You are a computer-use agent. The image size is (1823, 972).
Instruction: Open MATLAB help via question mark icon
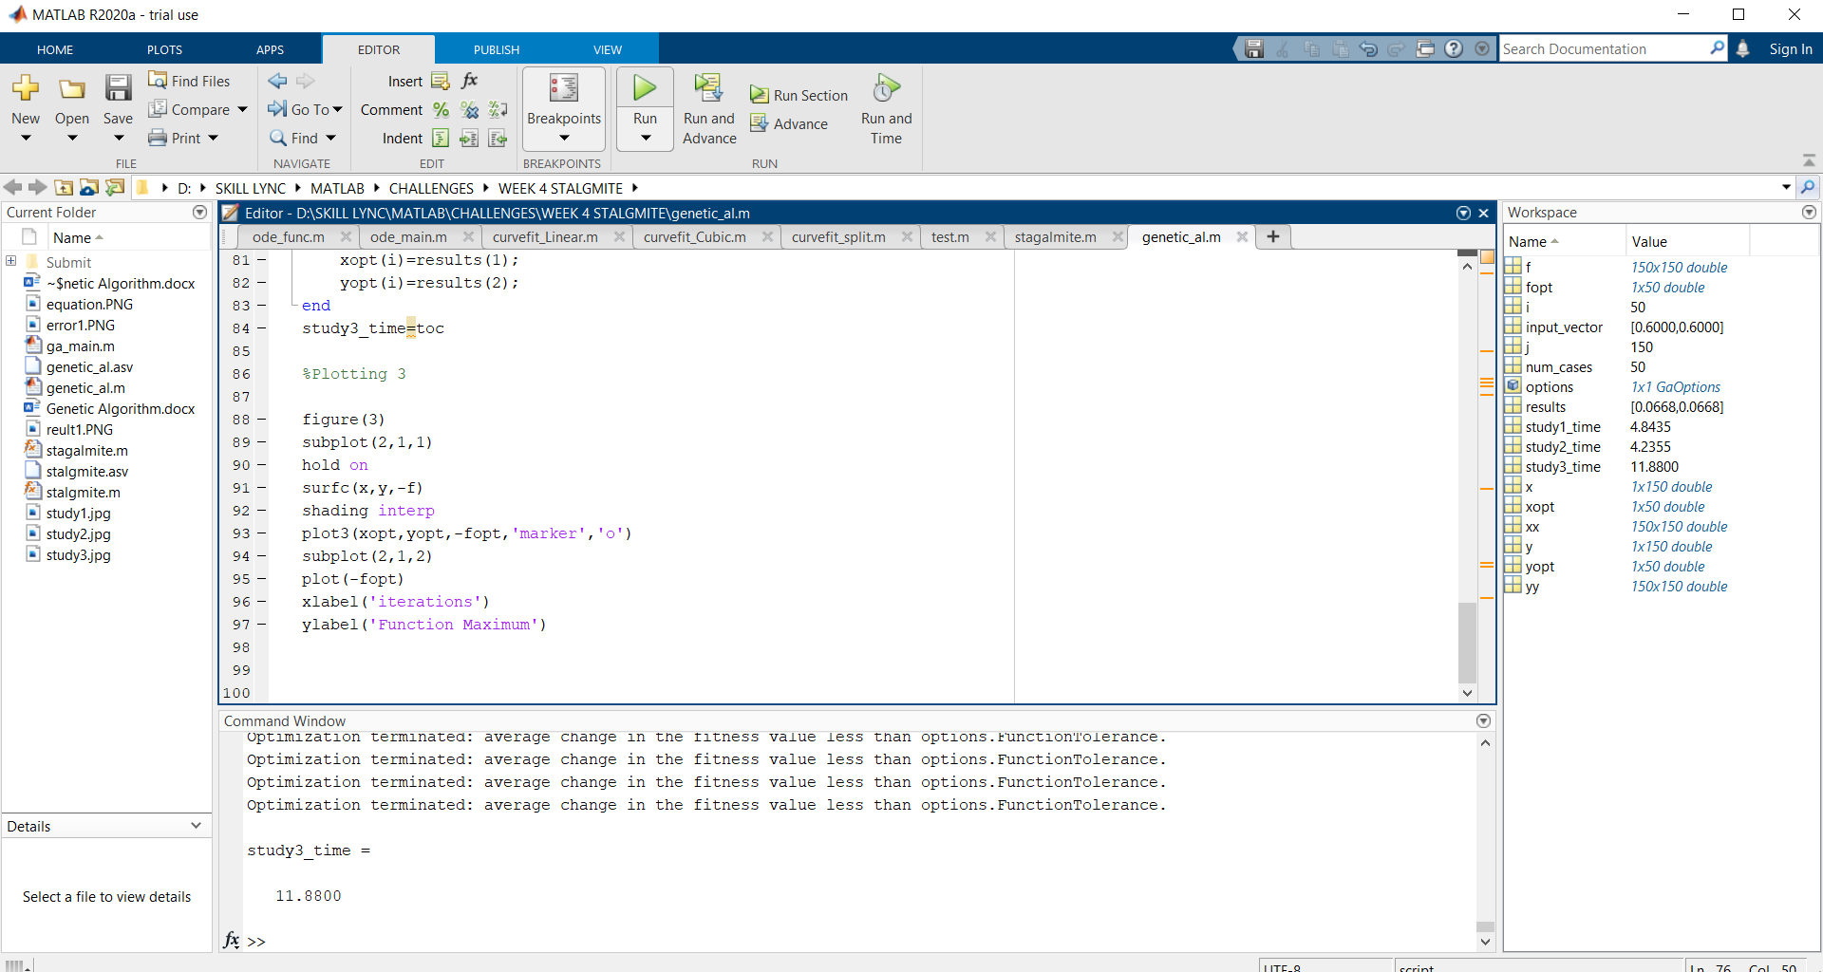(x=1454, y=48)
